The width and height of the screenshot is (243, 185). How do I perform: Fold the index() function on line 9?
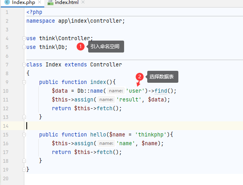coord(24,82)
